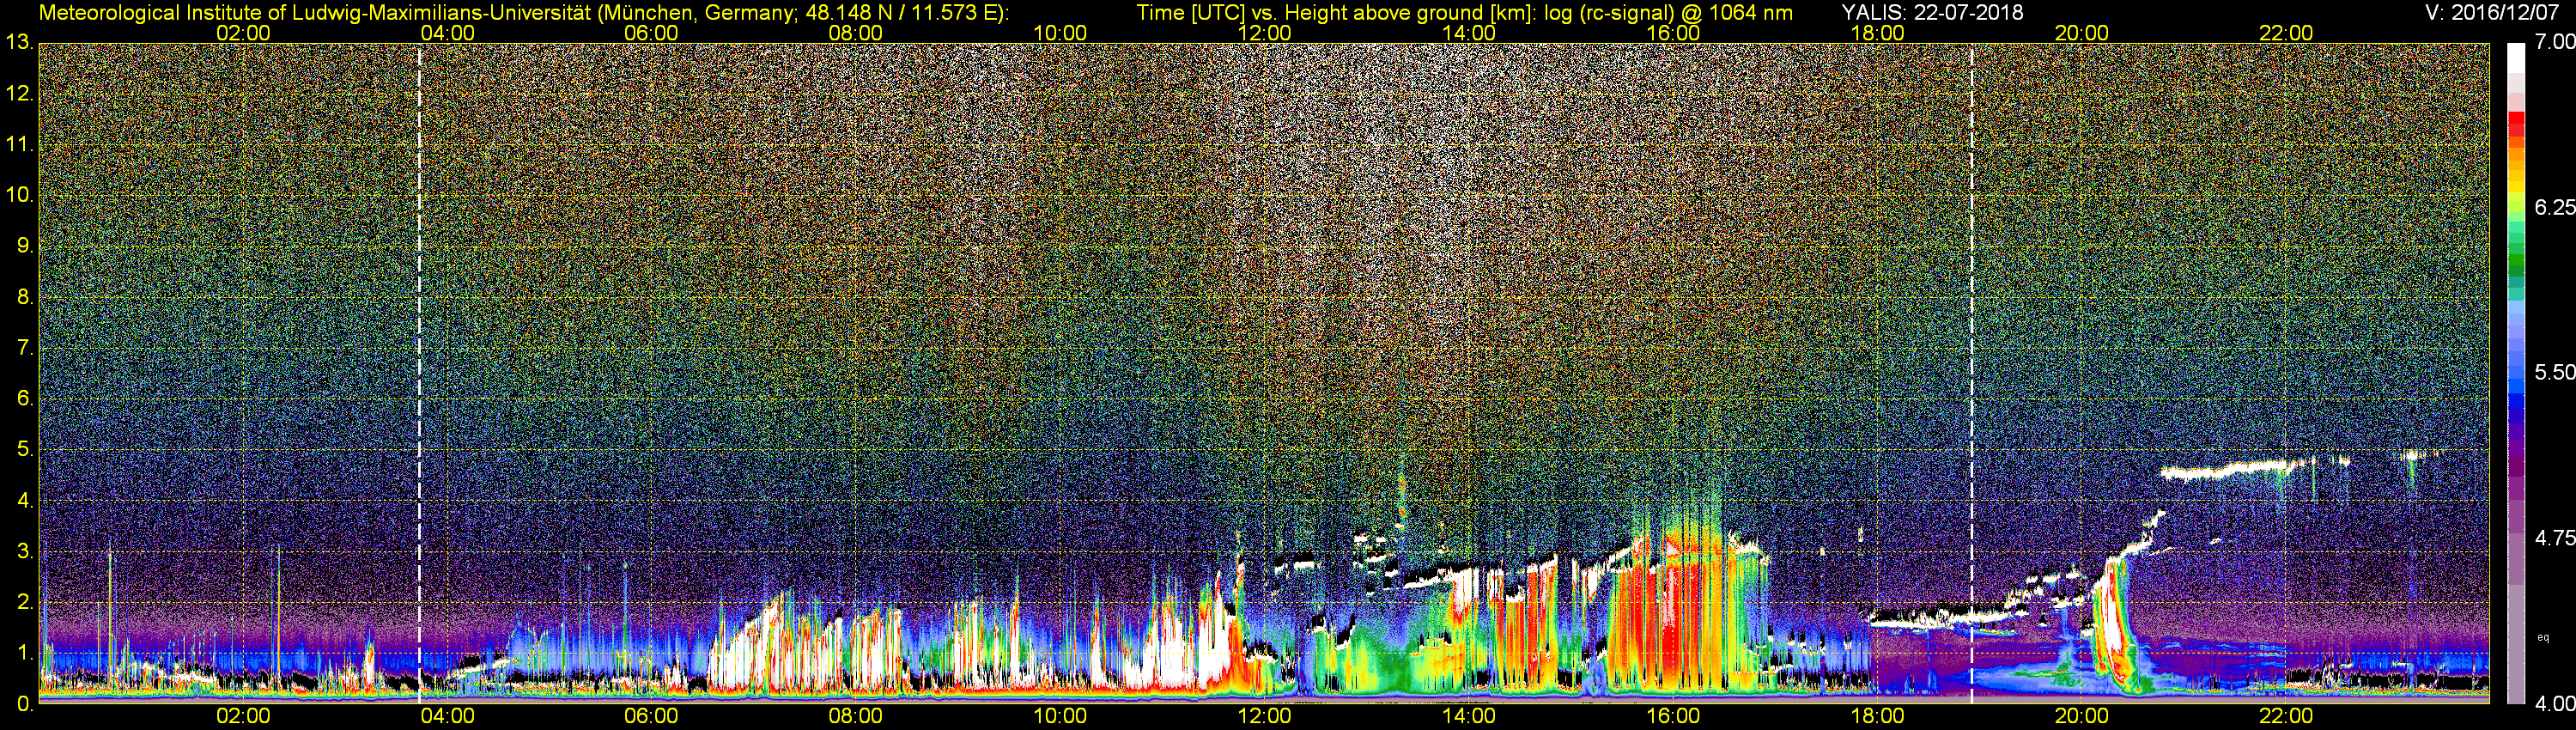The width and height of the screenshot is (2576, 730).
Task: Click the color scale bar legend
Action: pyautogui.click(x=2515, y=373)
